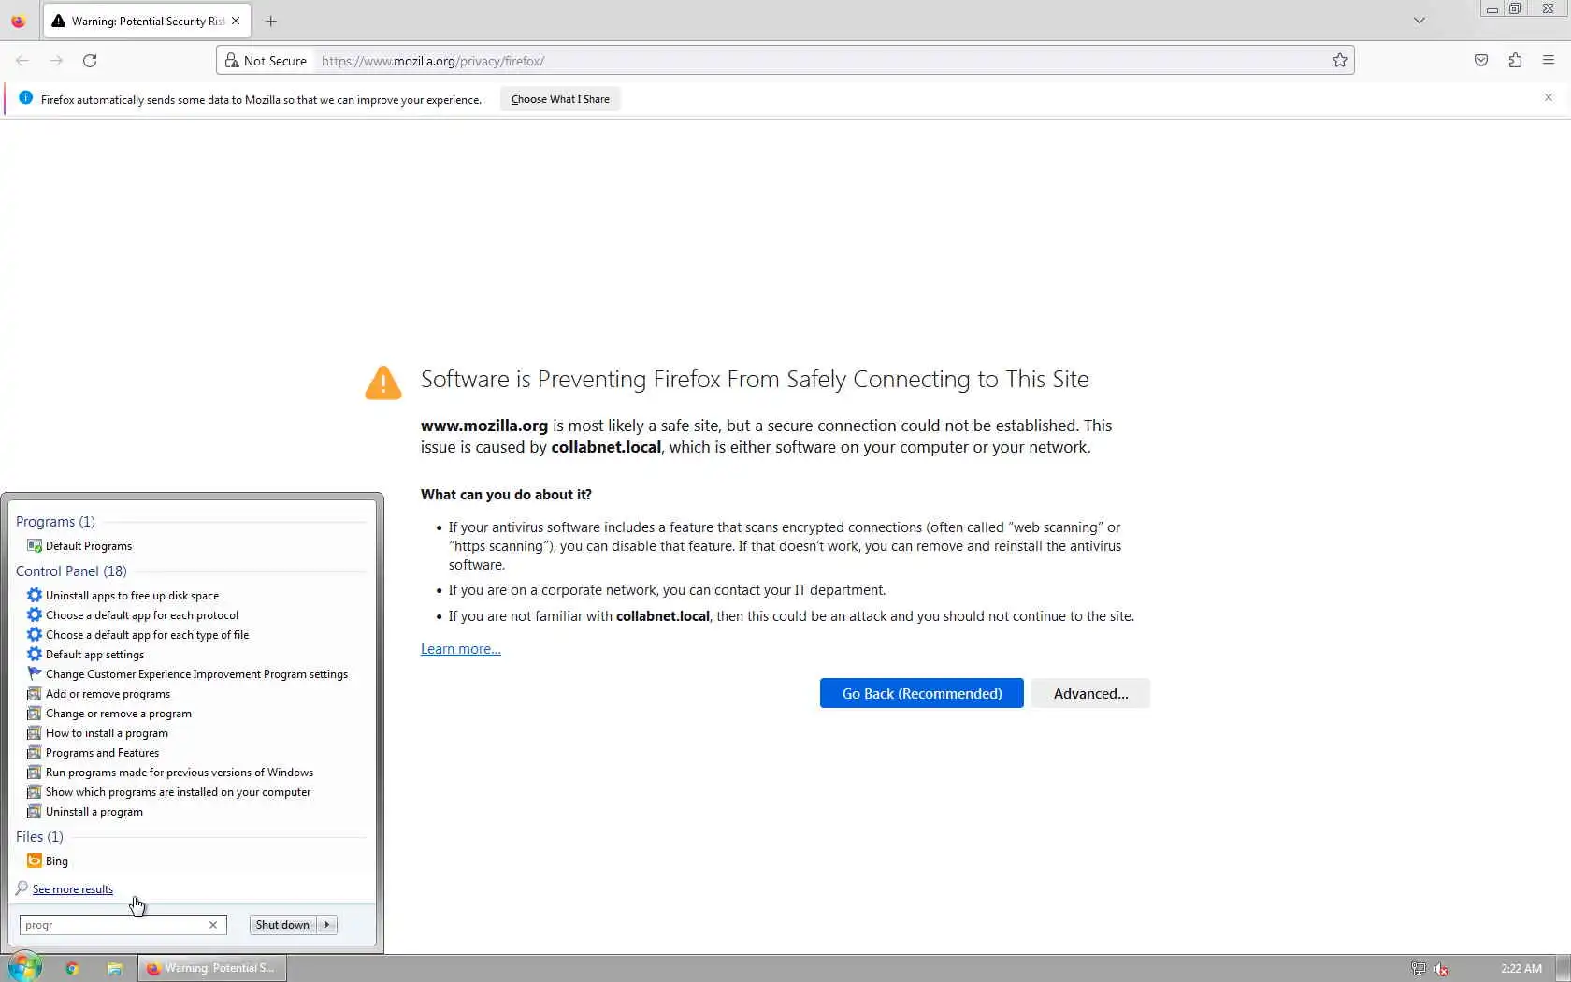Open Show which programs are installed on your computer
Screen dimensions: 1571x982
pos(178,792)
